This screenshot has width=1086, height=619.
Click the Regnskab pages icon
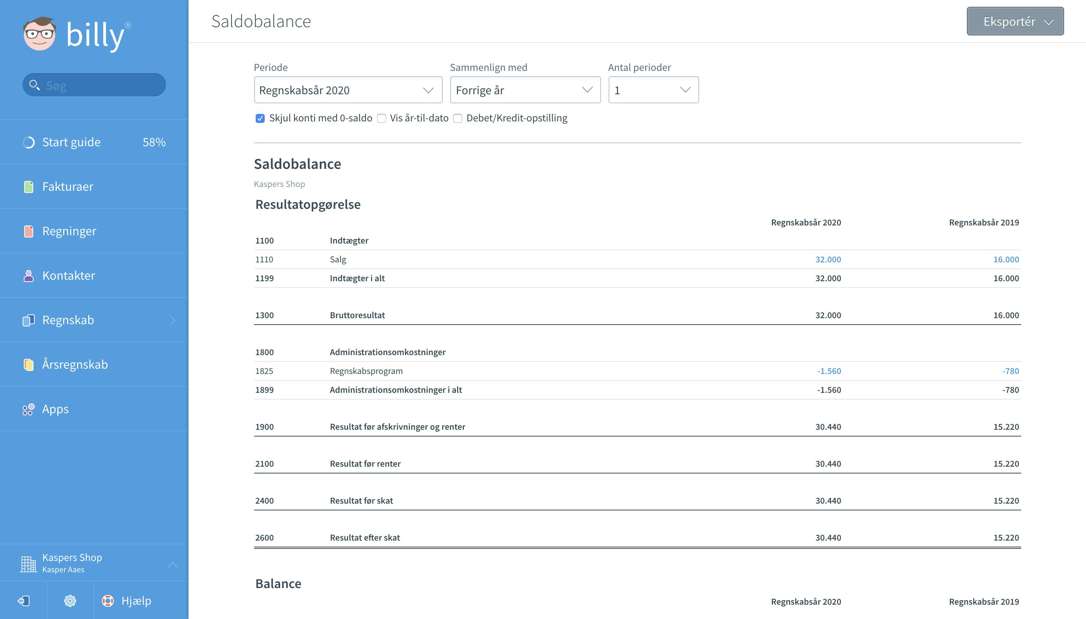pos(29,320)
